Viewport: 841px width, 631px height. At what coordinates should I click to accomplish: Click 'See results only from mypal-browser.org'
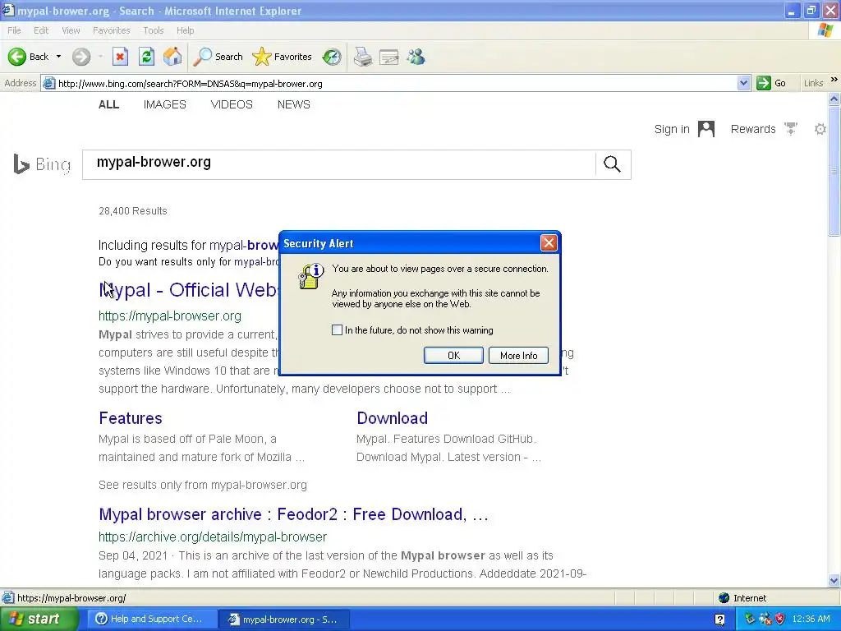point(203,485)
